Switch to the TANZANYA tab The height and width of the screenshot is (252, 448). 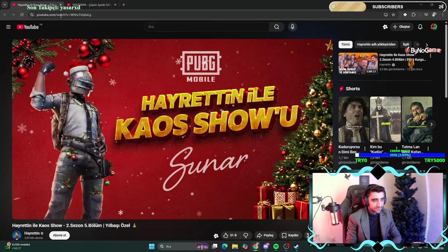[91, 5]
